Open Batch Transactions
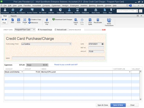 tap(109, 22)
